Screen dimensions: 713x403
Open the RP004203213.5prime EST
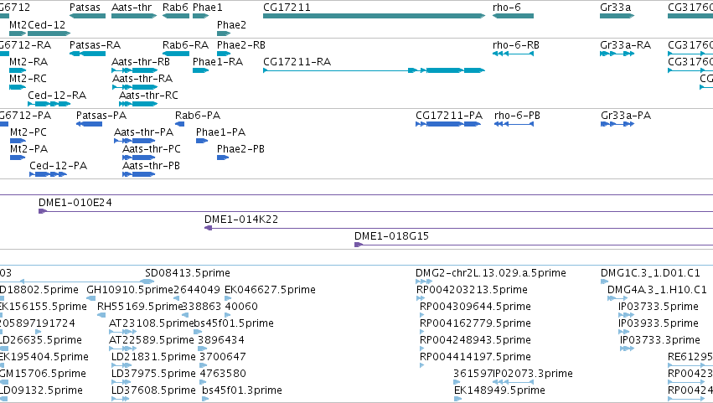(x=420, y=299)
